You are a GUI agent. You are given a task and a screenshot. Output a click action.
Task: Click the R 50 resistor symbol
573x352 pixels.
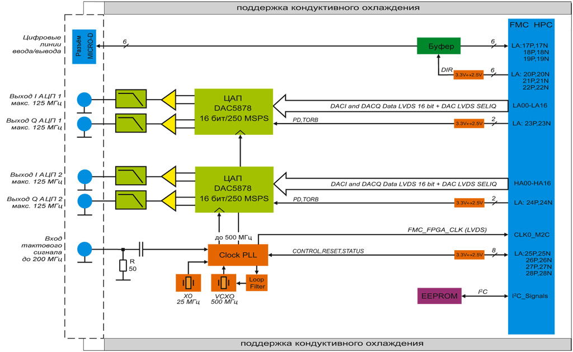123,265
